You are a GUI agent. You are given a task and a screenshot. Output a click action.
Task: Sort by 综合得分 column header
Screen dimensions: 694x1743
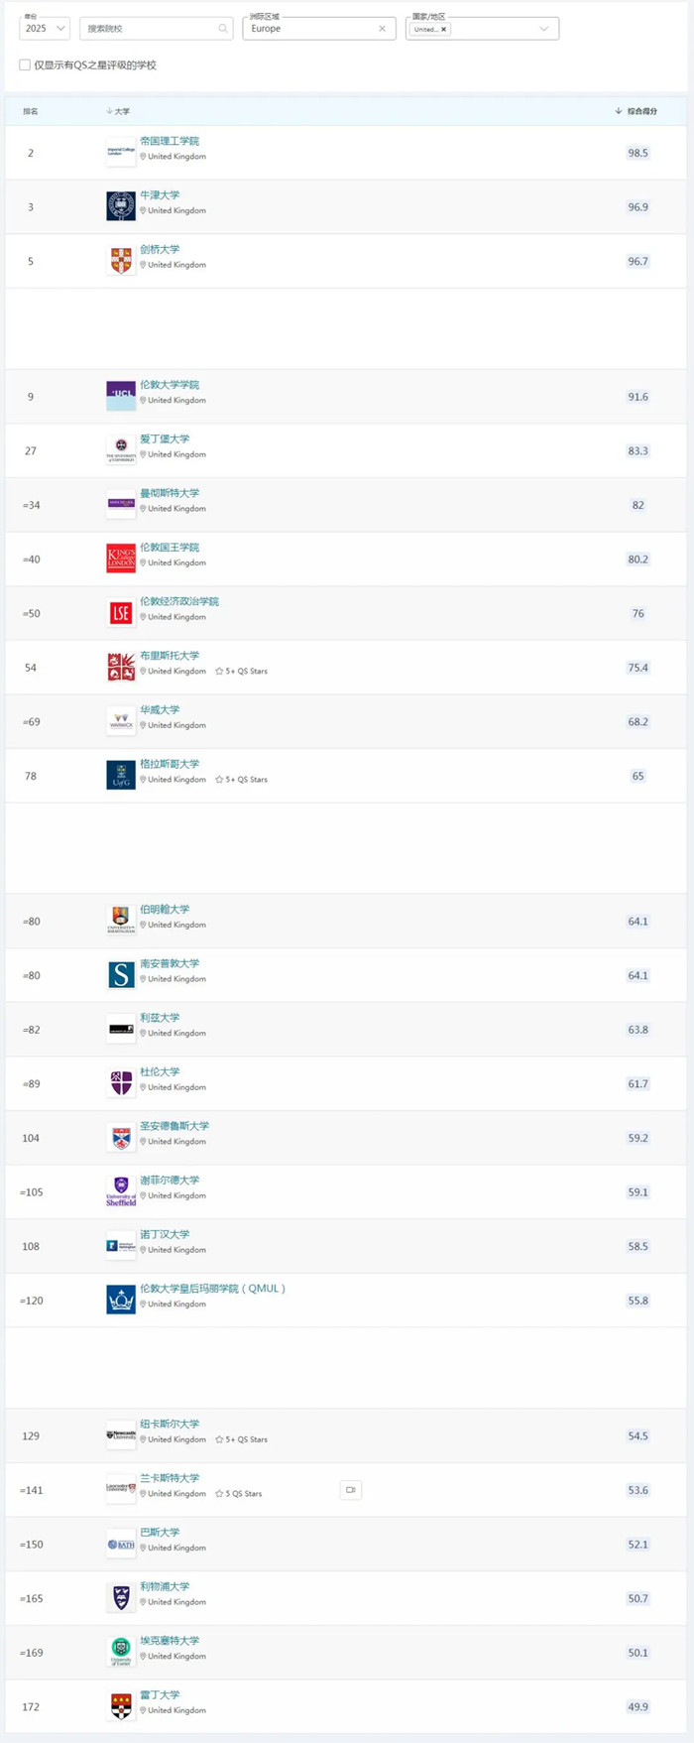click(x=636, y=111)
